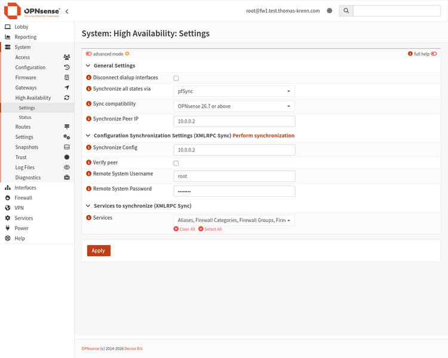Viewport: 448px width, 358px height.
Task: Click the advanced mode gear icon
Action: 127,54
